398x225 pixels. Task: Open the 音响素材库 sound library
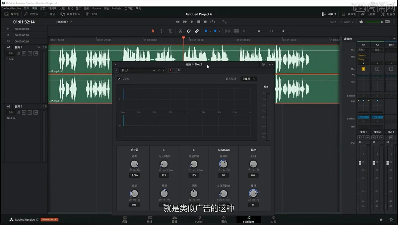click(70, 14)
